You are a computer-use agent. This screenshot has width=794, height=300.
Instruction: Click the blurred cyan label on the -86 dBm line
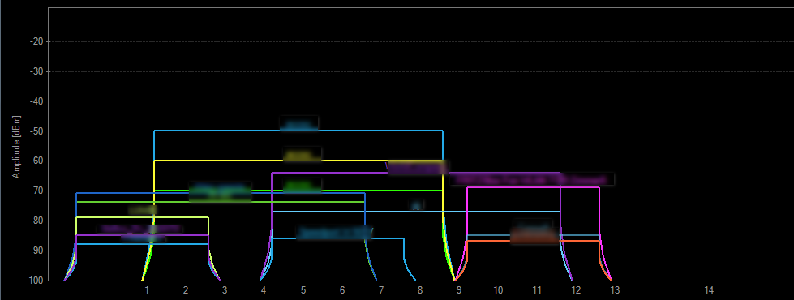point(334,233)
